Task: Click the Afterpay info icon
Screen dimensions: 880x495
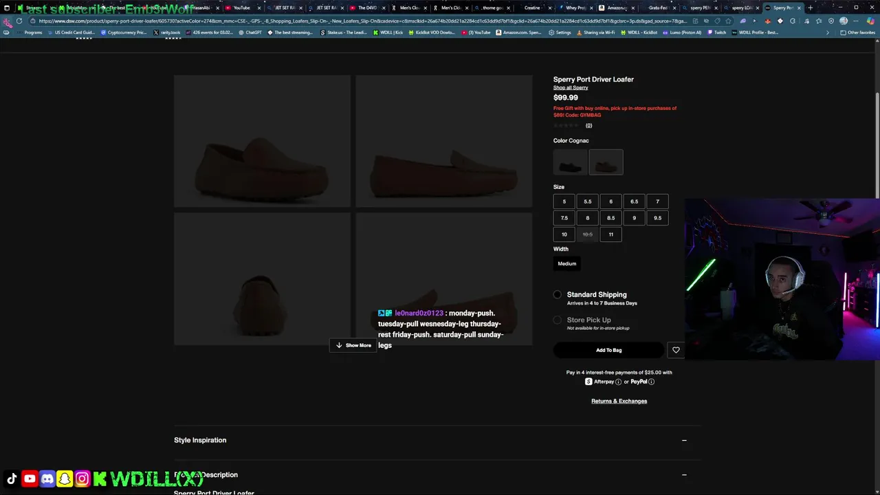Action: click(x=618, y=382)
